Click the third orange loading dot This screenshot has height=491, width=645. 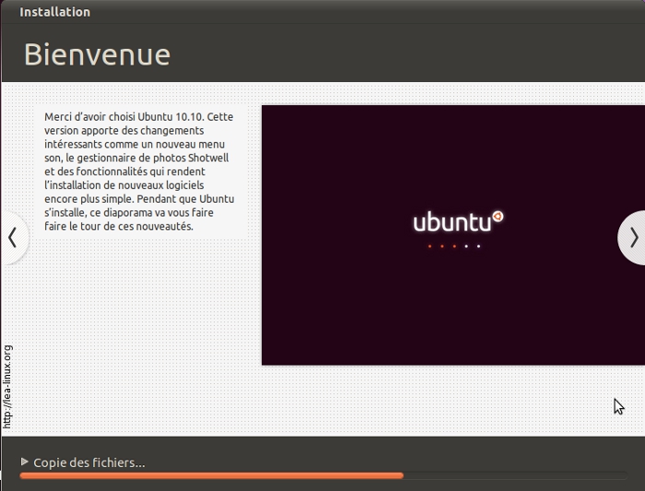pos(453,246)
